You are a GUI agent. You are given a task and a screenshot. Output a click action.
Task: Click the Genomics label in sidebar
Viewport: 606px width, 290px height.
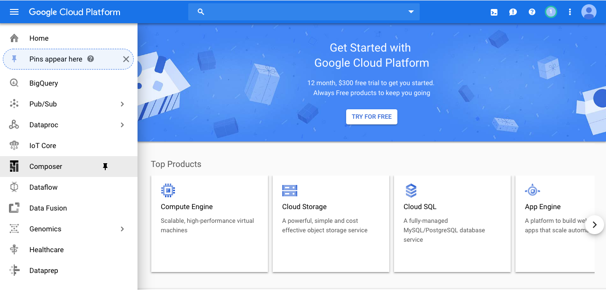[46, 229]
